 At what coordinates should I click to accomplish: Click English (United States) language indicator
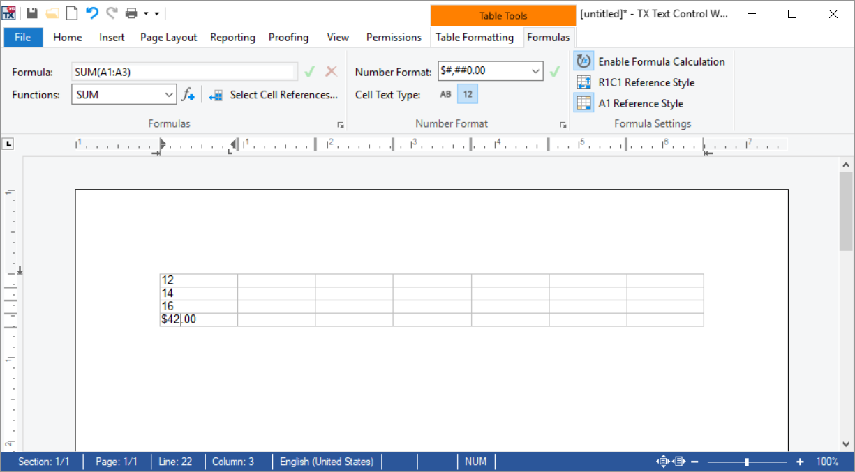(x=327, y=462)
